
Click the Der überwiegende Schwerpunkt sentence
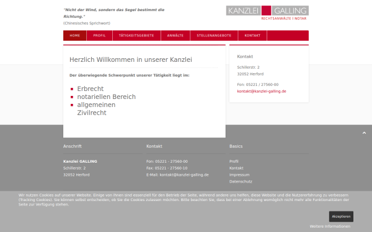(130, 75)
